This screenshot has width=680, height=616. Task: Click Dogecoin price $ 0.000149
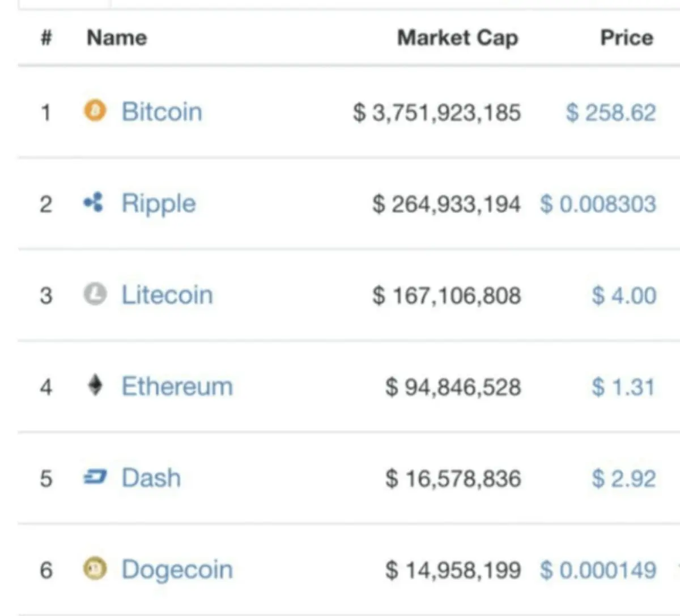[x=598, y=570]
